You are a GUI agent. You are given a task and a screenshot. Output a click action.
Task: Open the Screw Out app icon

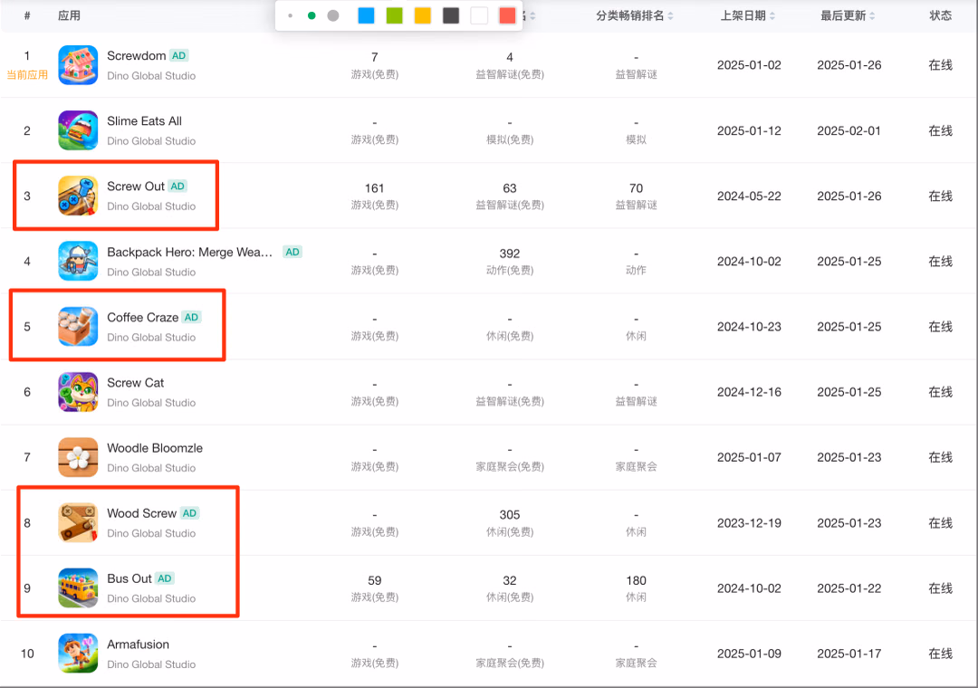[78, 196]
